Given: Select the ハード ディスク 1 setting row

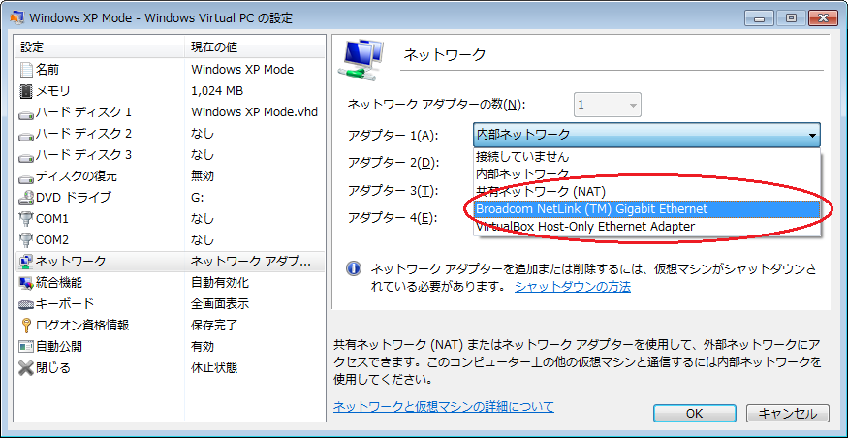Looking at the screenshot, I should 83,112.
